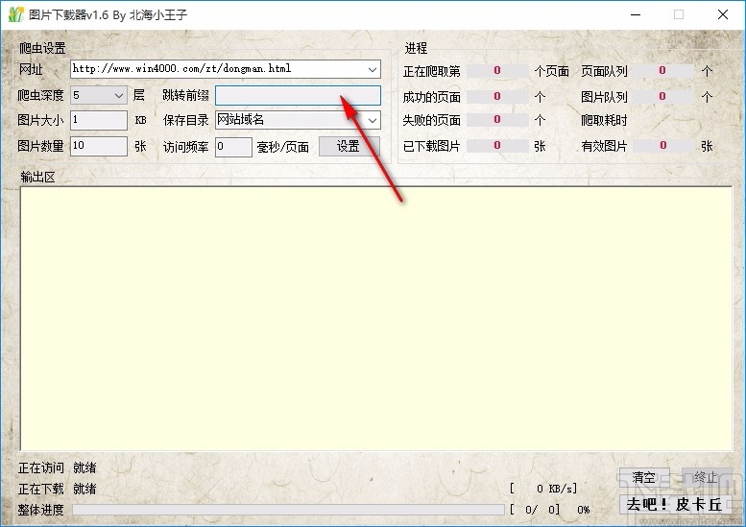This screenshot has width=746, height=527.
Task: Click the 清空 button
Action: pos(643,477)
